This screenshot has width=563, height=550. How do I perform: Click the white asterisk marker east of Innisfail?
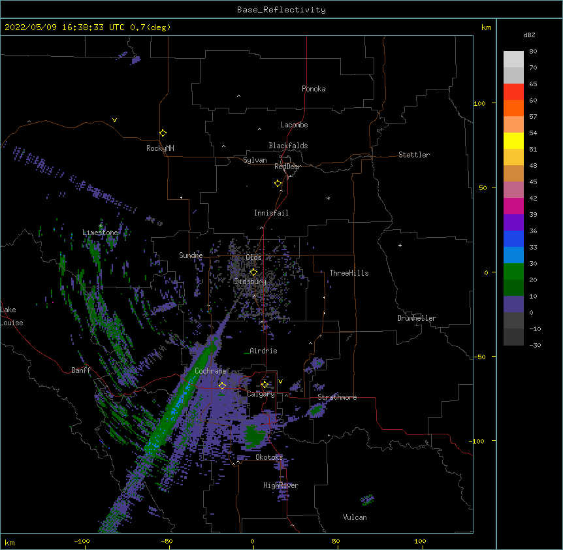(x=328, y=198)
